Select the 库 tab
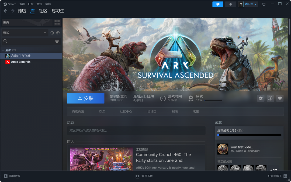The height and width of the screenshot is (182, 291). click(x=33, y=11)
